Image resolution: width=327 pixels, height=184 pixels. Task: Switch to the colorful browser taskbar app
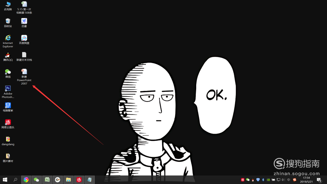coord(26,180)
